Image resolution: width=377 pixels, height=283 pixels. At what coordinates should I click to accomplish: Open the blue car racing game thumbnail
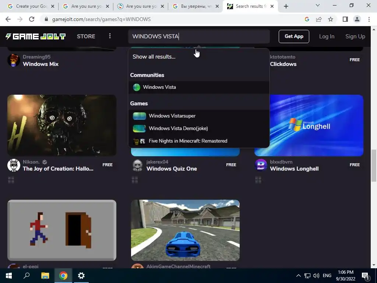185,230
